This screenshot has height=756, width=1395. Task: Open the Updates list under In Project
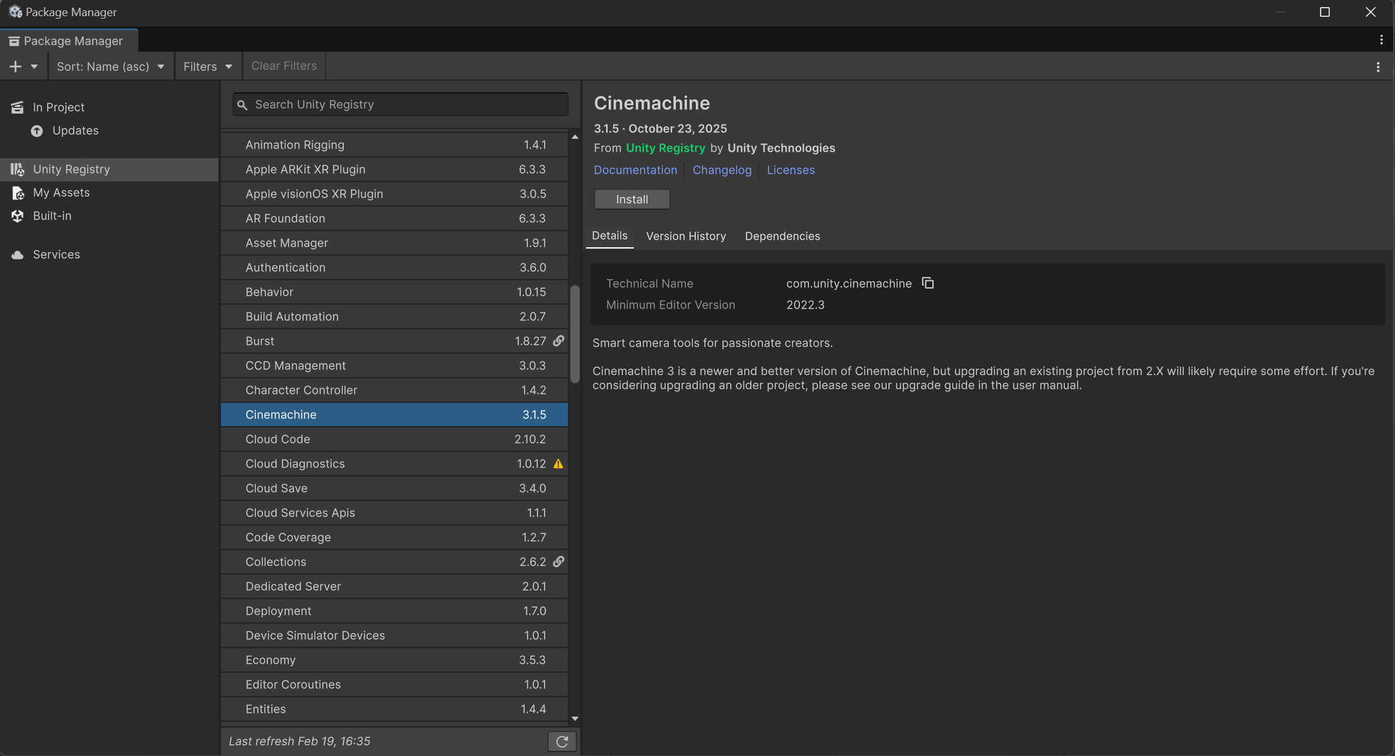[75, 130]
